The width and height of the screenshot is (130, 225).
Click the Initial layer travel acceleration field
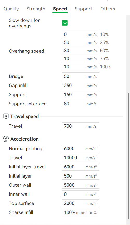pos(81,167)
